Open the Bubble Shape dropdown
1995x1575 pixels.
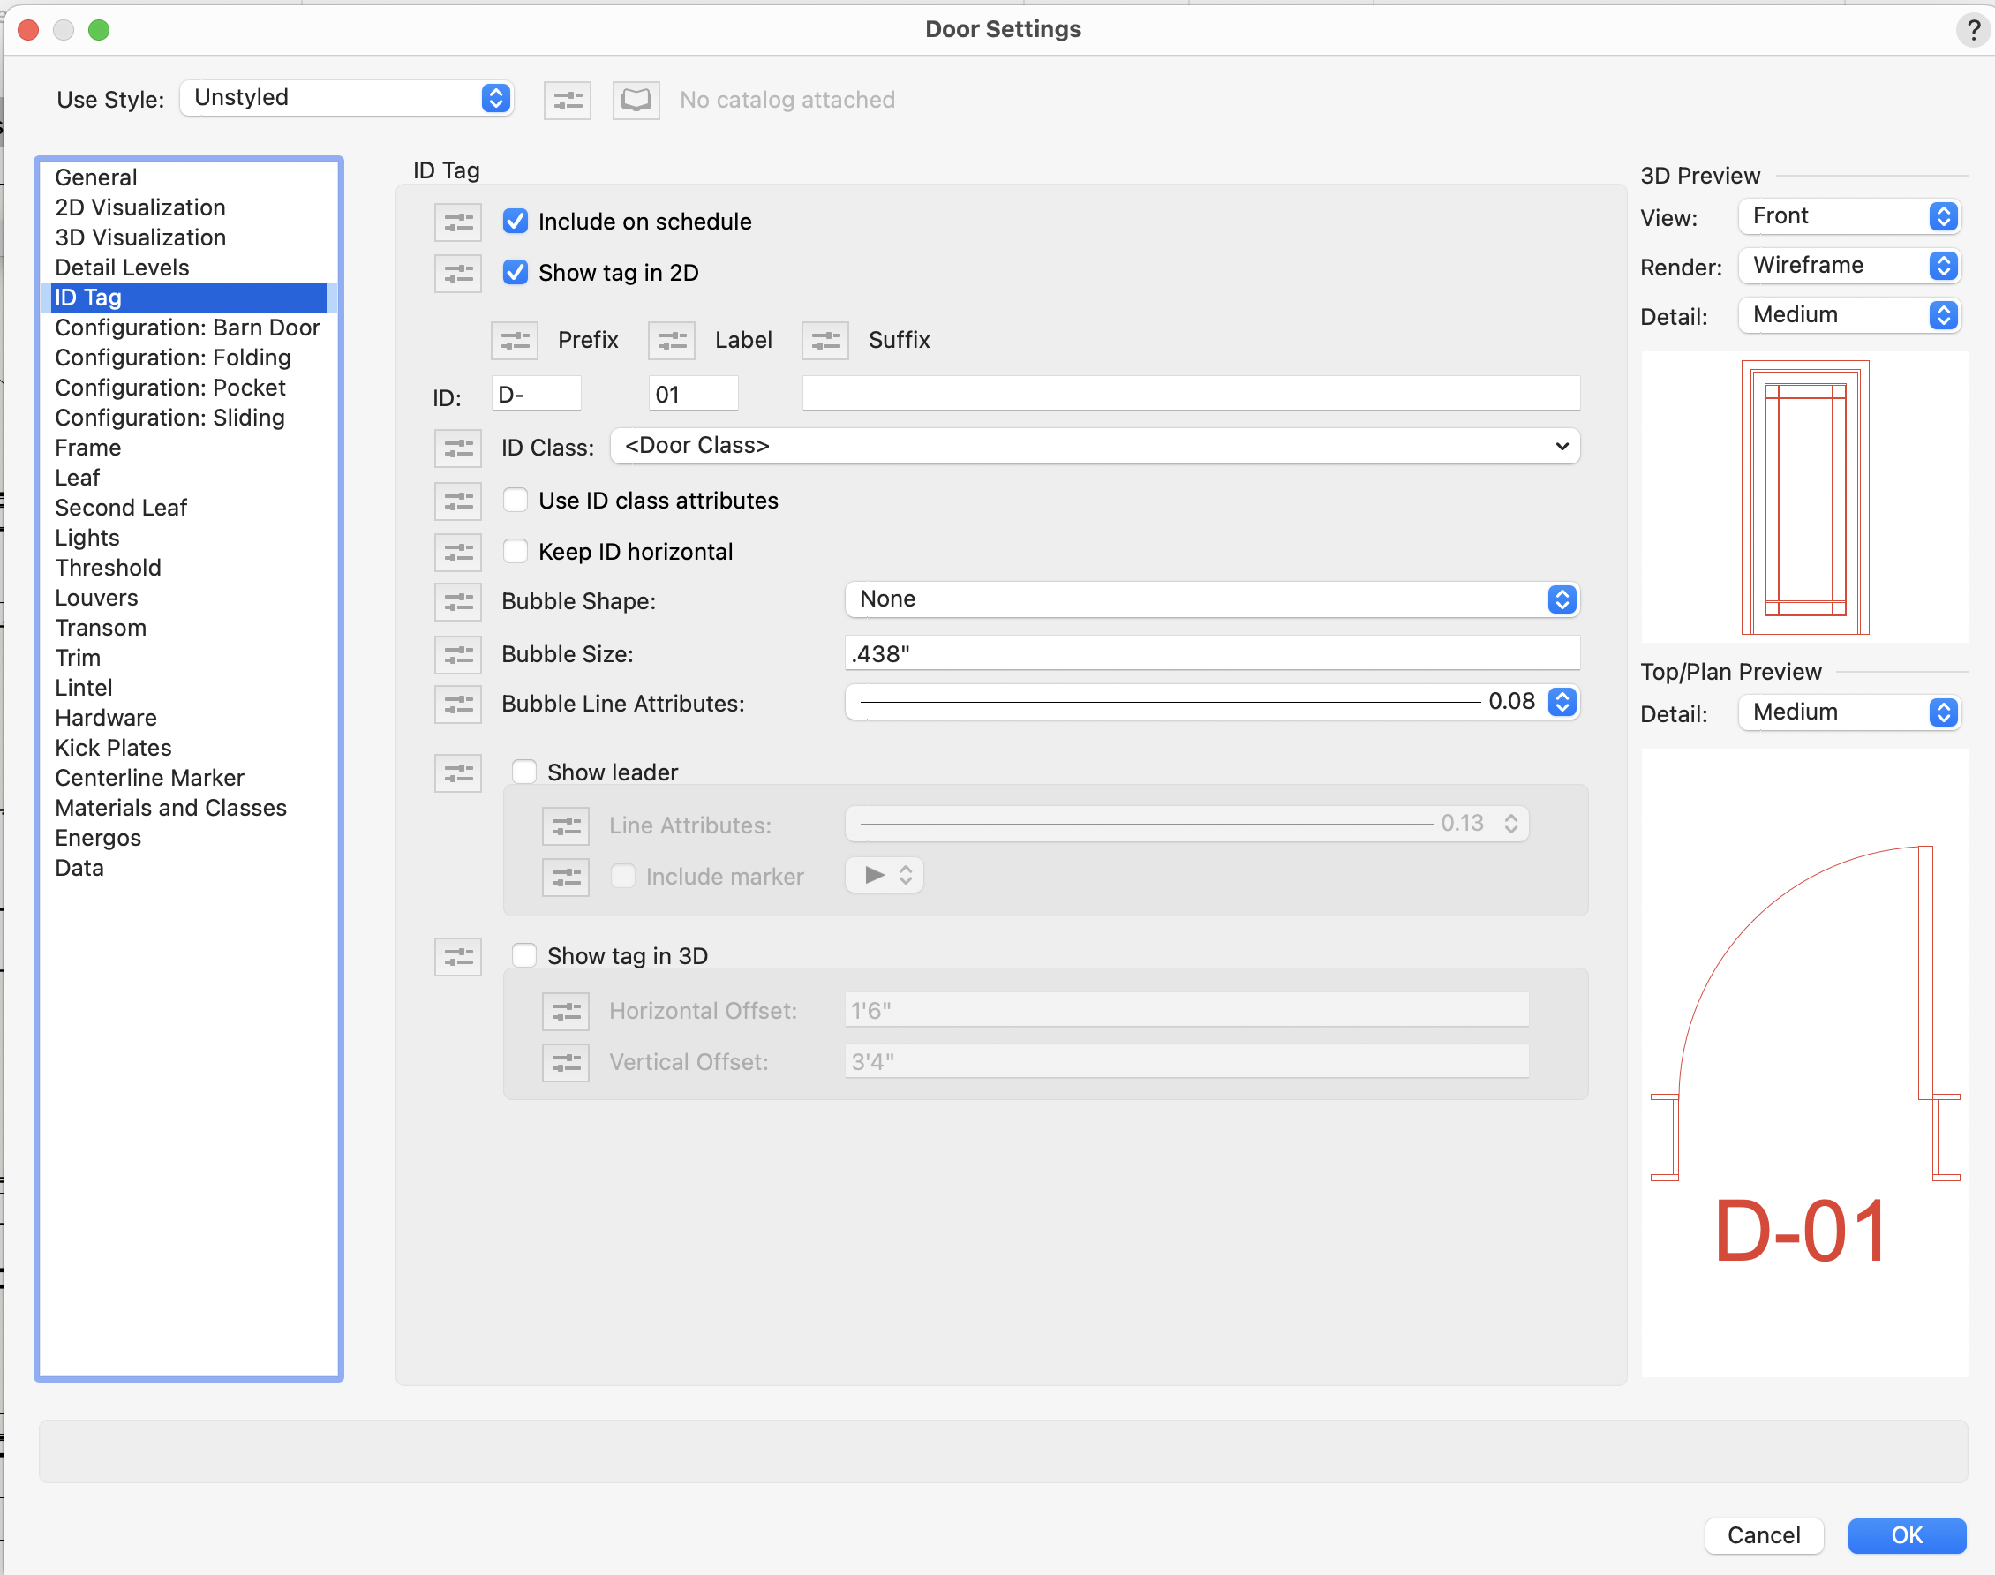pyautogui.click(x=1211, y=599)
